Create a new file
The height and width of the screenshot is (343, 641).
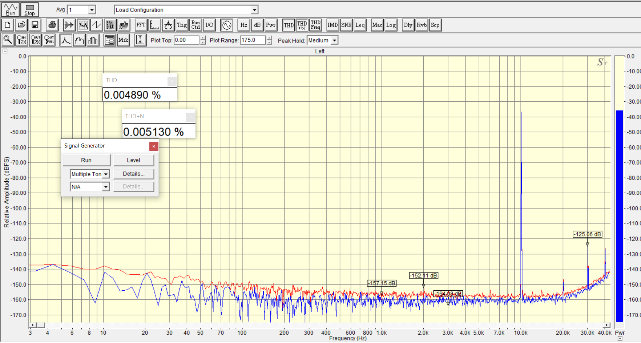(8, 25)
